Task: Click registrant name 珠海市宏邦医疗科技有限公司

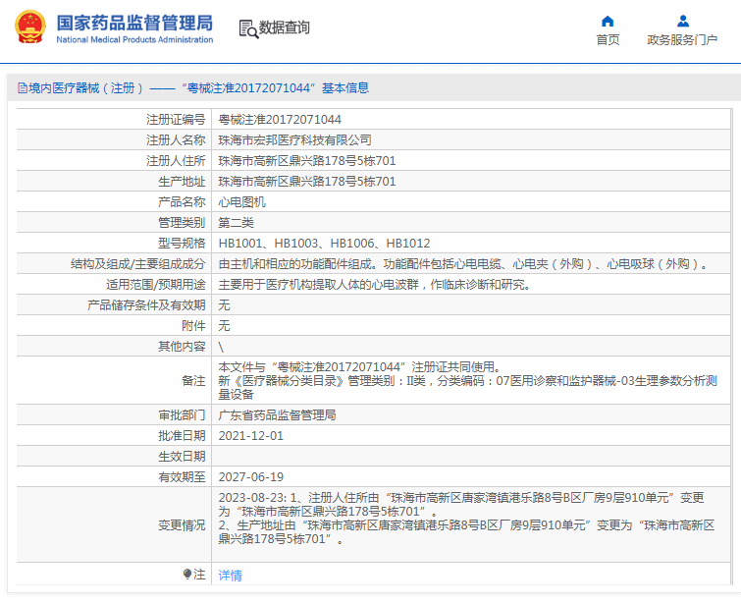Action: tap(294, 140)
